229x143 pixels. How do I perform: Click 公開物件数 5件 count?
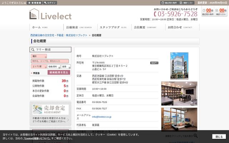click(x=66, y=86)
